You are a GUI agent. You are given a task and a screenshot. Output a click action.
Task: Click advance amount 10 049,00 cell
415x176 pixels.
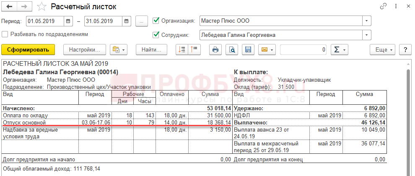(365, 133)
